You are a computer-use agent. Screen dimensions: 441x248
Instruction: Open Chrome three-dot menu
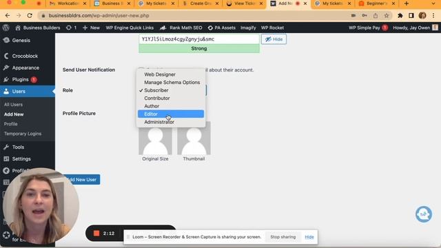(x=433, y=15)
